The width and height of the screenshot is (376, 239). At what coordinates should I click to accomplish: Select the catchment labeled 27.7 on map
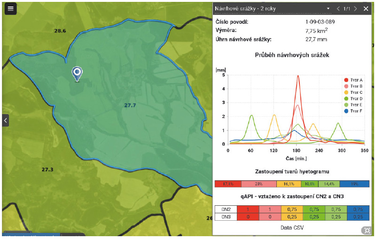[x=130, y=105]
